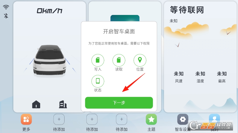Viewport: 238px width, 133px height.
Task: Tap the Wi-Fi status icon
Action: [6, 7]
